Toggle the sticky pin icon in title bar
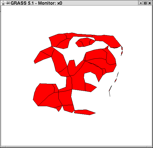The image size is (153, 148). [8, 3]
